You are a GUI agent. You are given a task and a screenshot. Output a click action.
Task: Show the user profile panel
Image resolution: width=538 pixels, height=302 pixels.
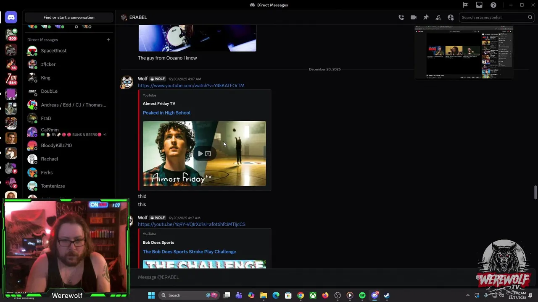tap(451, 17)
